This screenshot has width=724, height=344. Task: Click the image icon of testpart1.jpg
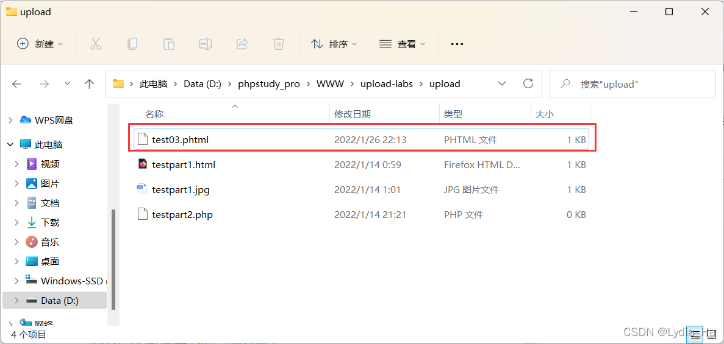[x=142, y=189]
